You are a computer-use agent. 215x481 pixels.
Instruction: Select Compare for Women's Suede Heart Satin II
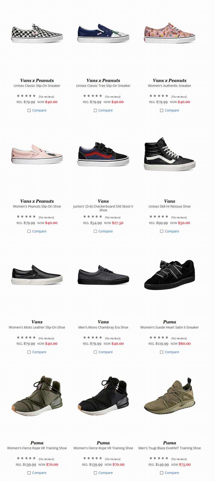click(162, 352)
